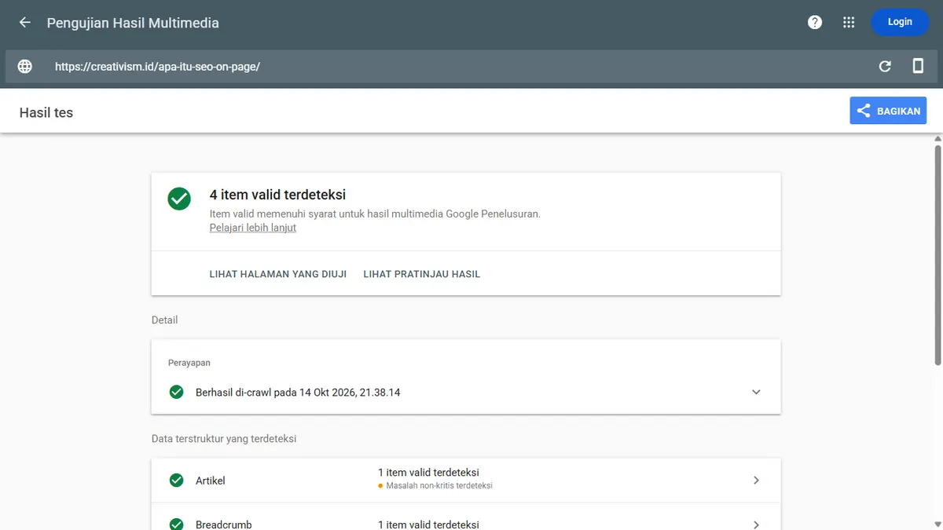Click the Berhasil di-crawl pada 14 Okt text
The height and width of the screenshot is (530, 943).
pyautogui.click(x=298, y=392)
